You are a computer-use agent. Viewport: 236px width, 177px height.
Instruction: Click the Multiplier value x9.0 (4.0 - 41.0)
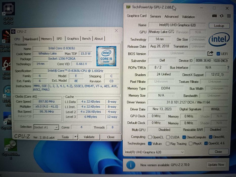[47, 106]
